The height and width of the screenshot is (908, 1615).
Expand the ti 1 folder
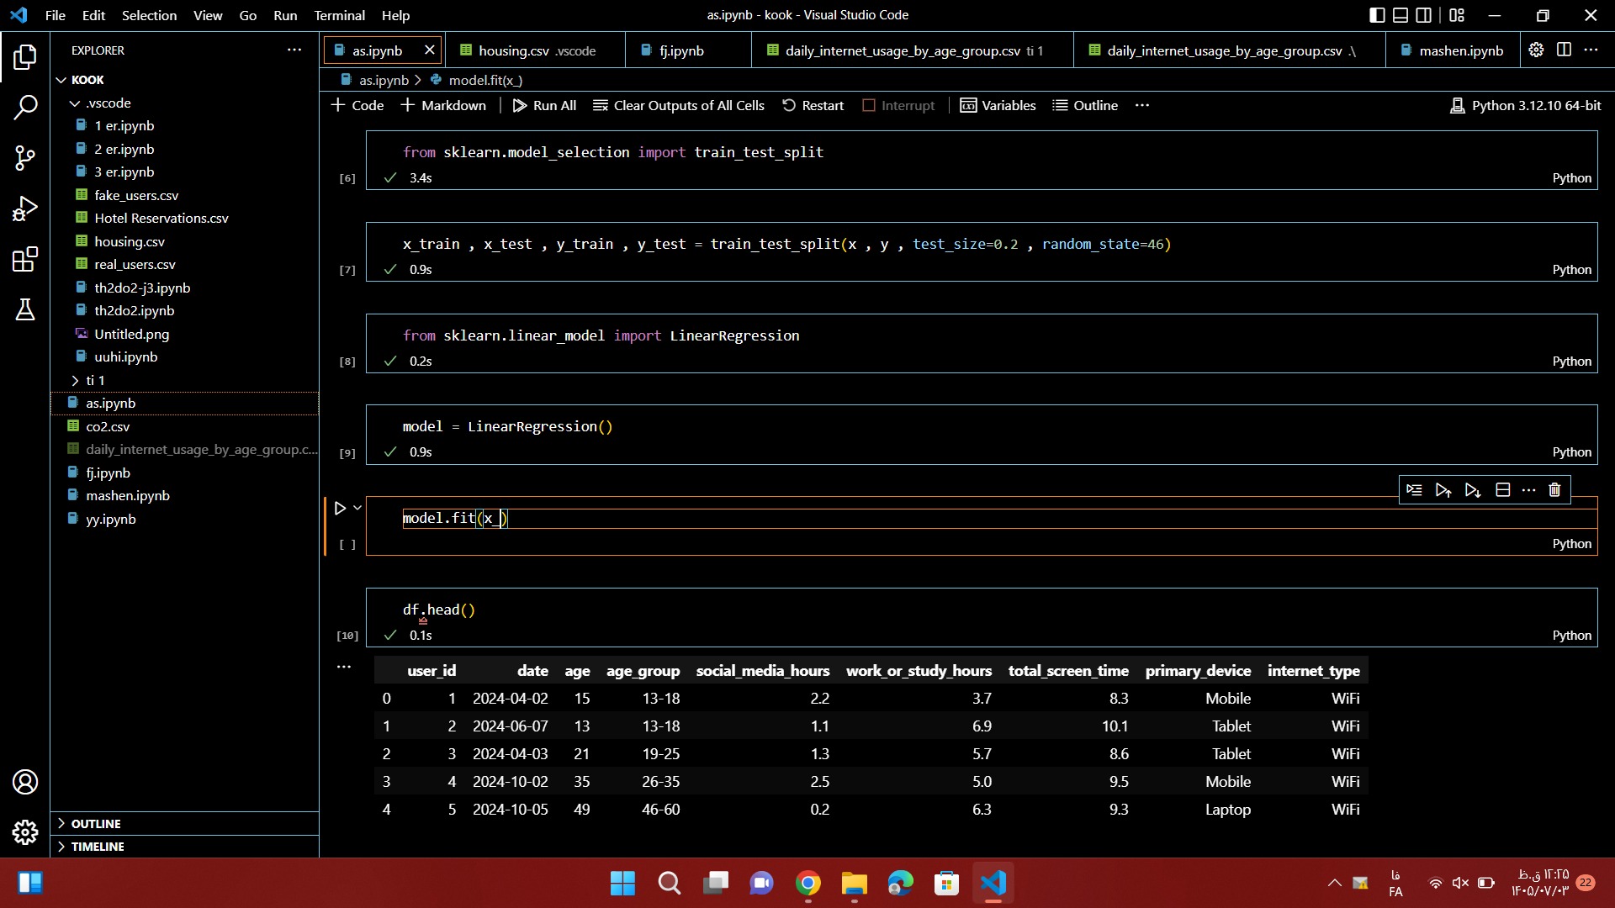click(87, 380)
